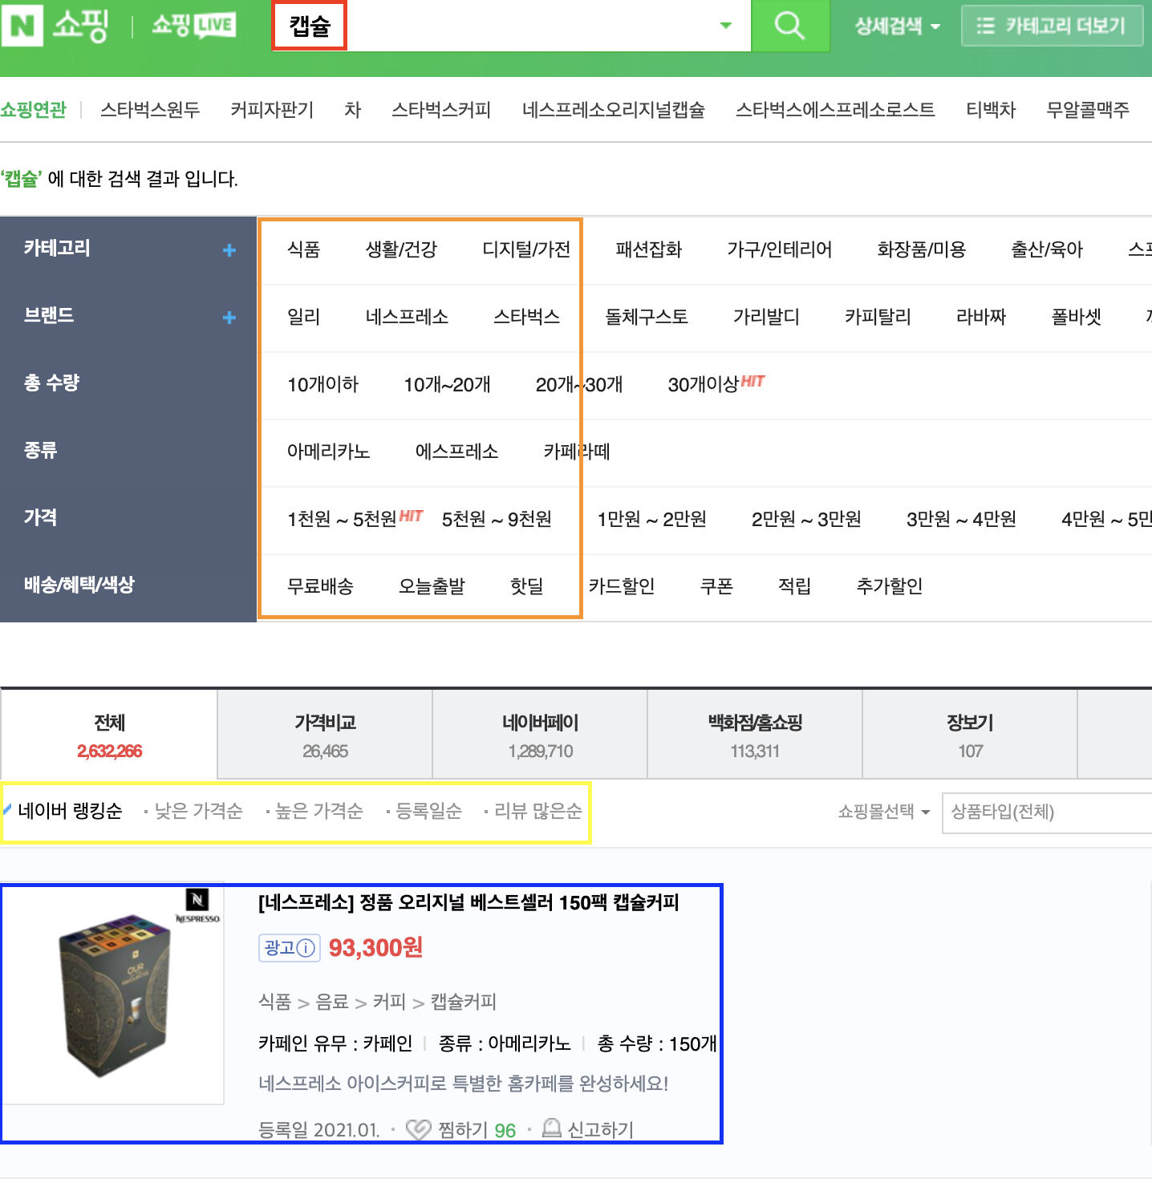Click related search 스타벅스에스프레소로스트
This screenshot has height=1179, width=1152.
(835, 110)
